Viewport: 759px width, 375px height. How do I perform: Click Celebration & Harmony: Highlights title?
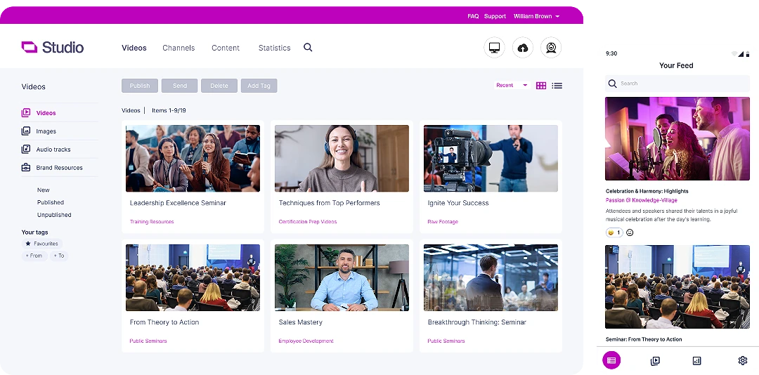point(647,191)
